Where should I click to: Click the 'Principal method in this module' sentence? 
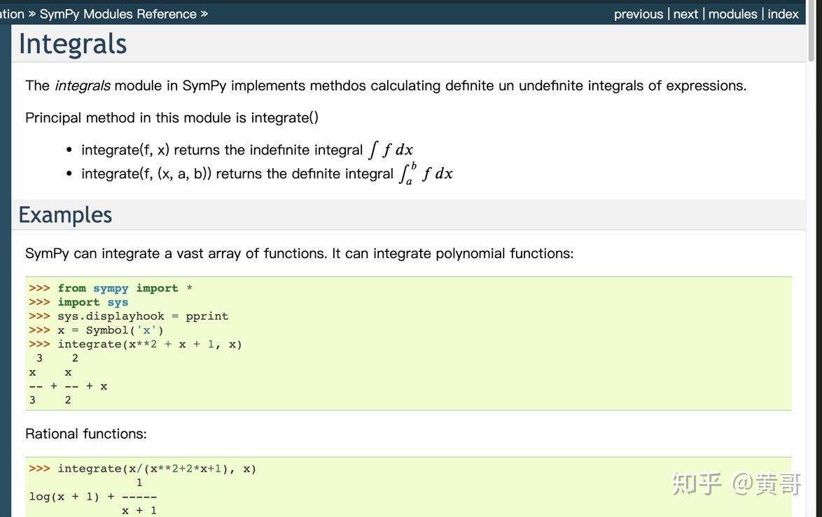[x=172, y=118]
